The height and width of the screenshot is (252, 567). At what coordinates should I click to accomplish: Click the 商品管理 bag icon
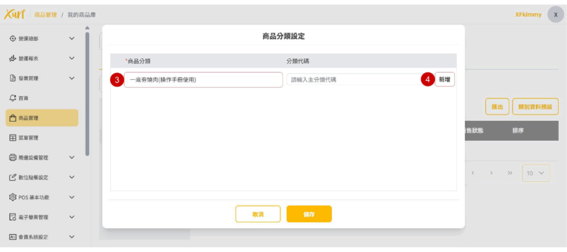[13, 118]
